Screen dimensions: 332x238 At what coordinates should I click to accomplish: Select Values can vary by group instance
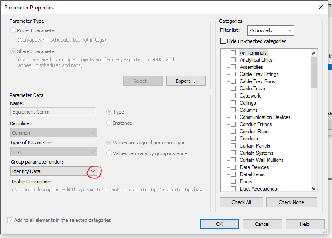point(109,153)
